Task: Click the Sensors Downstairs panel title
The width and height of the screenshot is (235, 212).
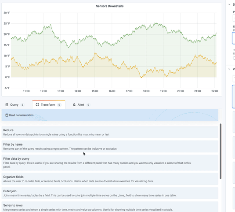Action: pos(110,6)
